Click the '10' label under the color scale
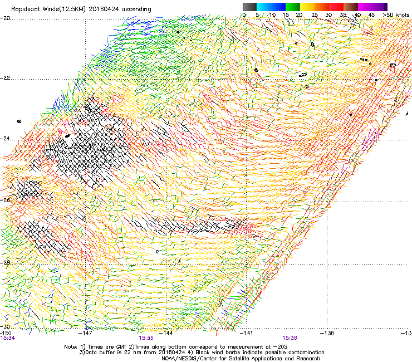This screenshot has height=362, width=412. pyautogui.click(x=272, y=15)
